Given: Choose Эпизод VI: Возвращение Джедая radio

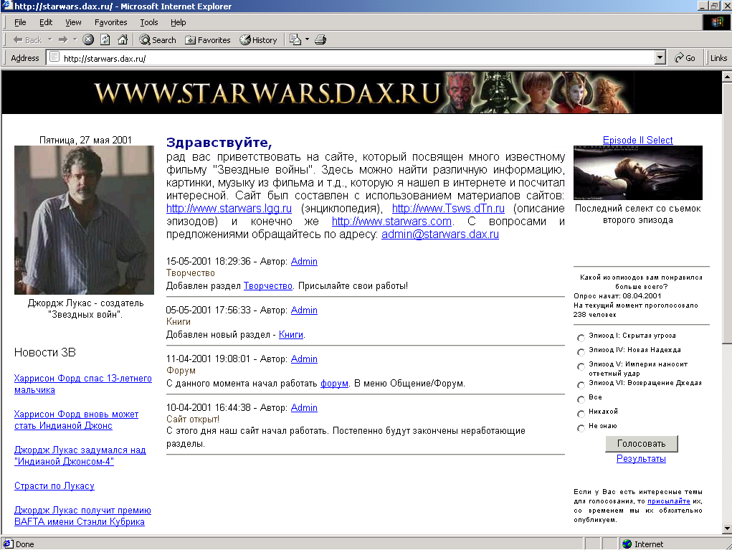Looking at the screenshot, I should 581,385.
